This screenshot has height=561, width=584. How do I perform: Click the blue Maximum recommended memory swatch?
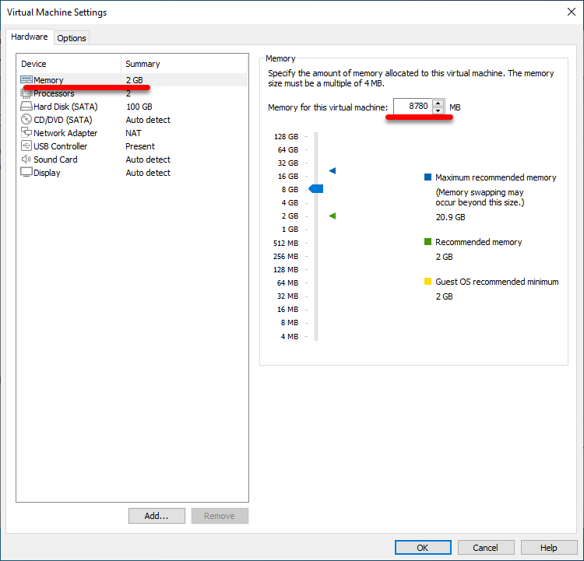click(428, 177)
